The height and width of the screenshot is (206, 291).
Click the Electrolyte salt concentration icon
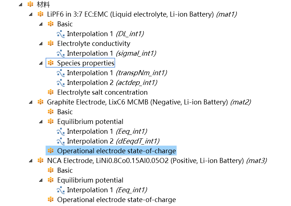(51, 93)
